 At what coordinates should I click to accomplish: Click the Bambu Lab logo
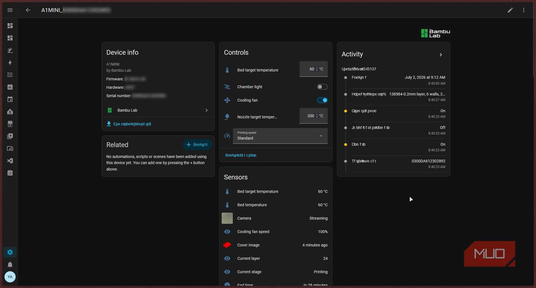(x=435, y=33)
